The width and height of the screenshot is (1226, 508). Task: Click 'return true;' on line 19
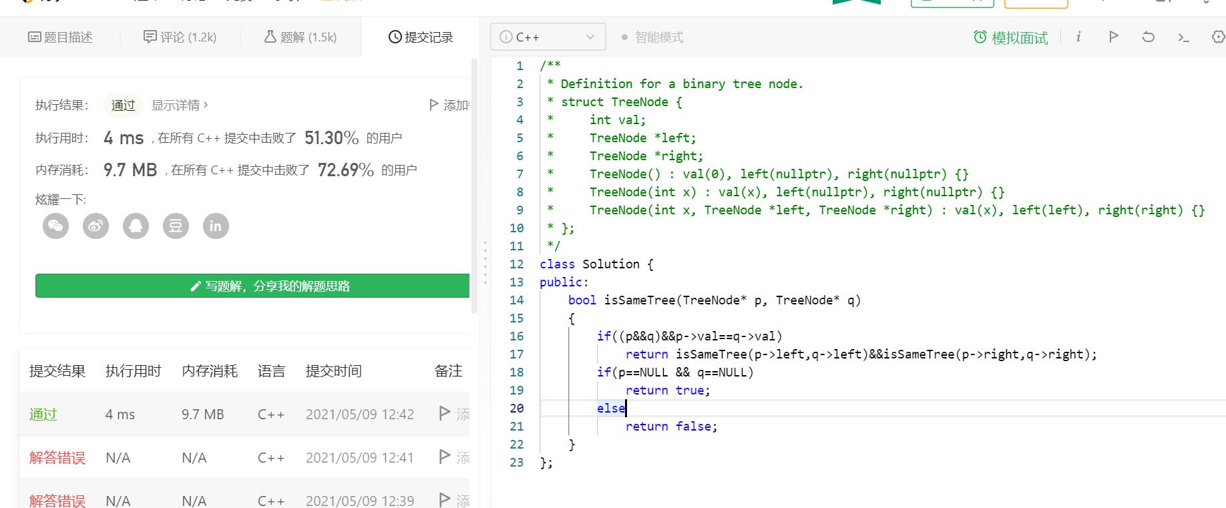[x=668, y=391]
